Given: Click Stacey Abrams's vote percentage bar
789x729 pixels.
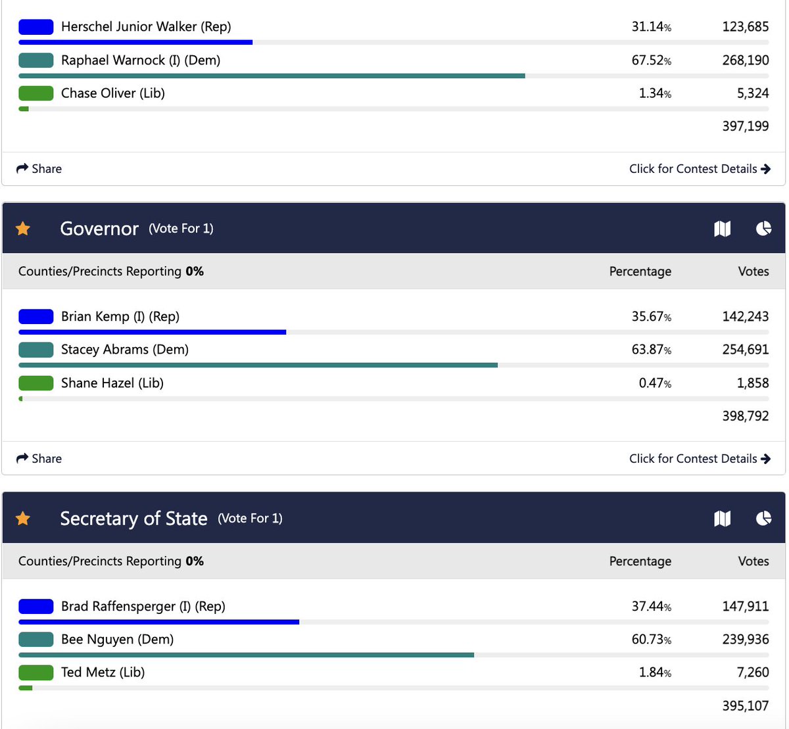Looking at the screenshot, I should coord(256,365).
